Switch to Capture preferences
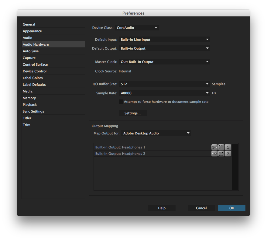 tap(53, 58)
